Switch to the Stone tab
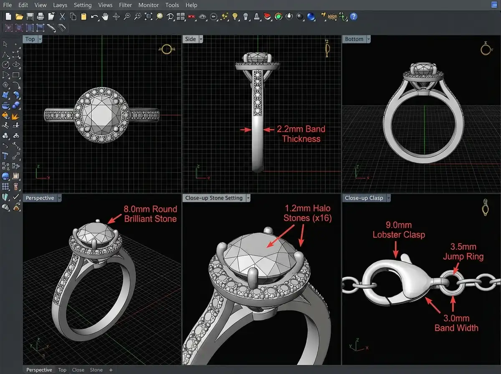The image size is (501, 374). point(96,369)
